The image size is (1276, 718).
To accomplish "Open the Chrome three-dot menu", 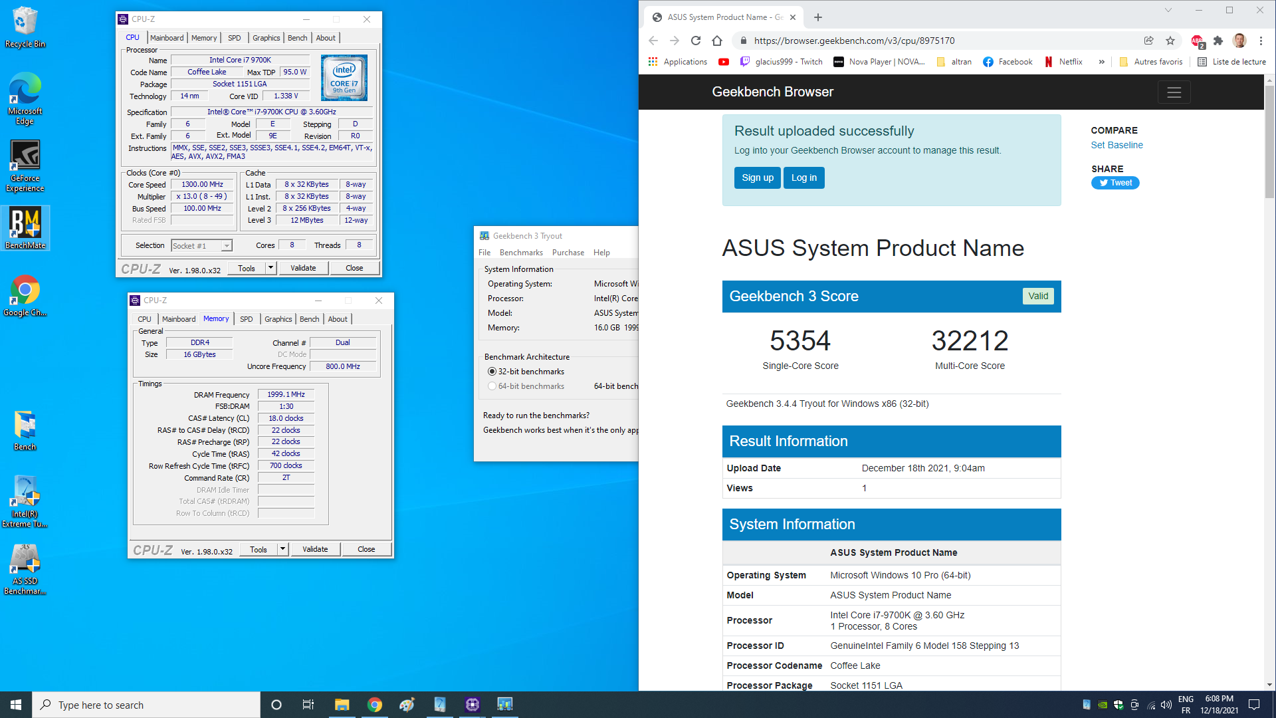I will pos(1261,41).
